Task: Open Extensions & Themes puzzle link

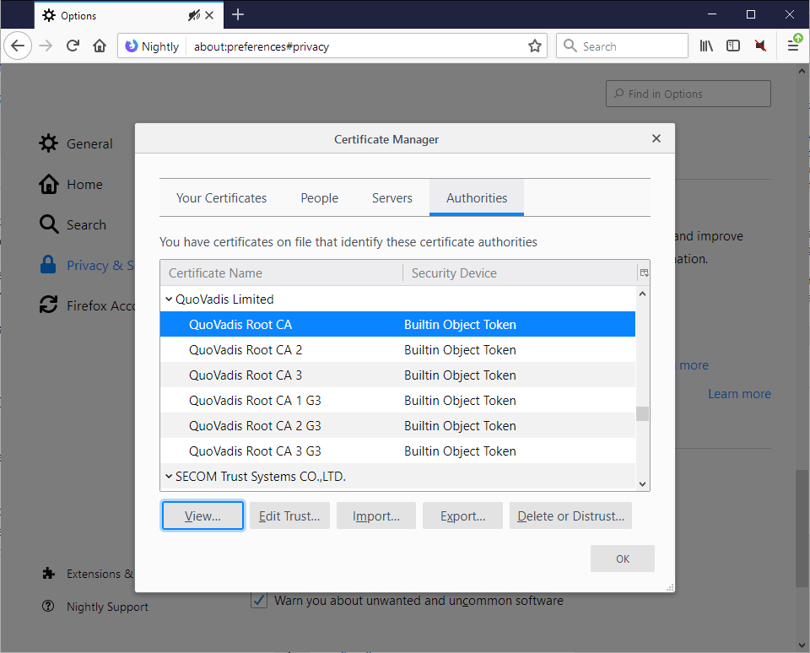Action: [x=87, y=574]
